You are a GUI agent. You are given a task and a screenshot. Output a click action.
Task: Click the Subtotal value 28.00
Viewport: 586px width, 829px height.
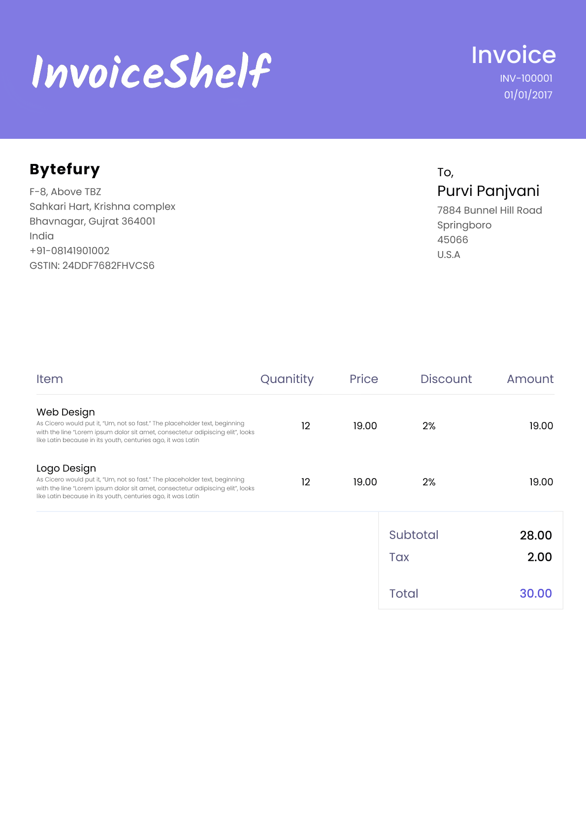click(x=535, y=535)
